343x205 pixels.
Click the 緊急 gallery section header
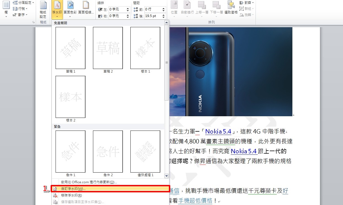click(x=57, y=127)
